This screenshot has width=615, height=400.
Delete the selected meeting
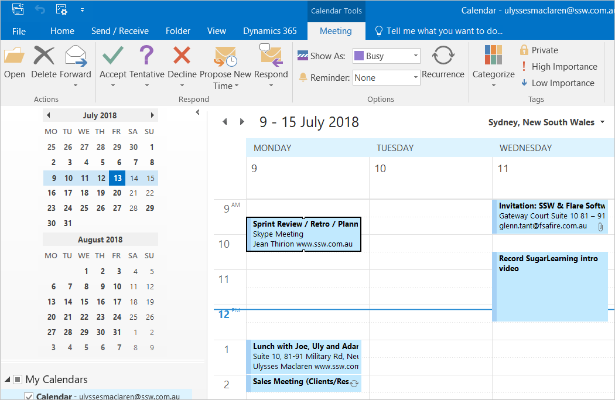pyautogui.click(x=44, y=57)
